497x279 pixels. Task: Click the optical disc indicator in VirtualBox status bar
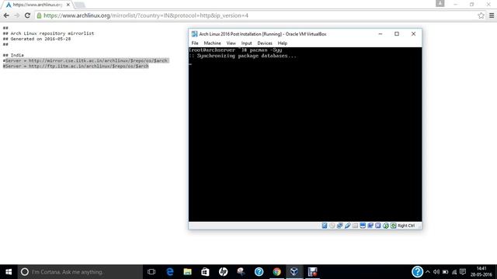tap(332, 226)
